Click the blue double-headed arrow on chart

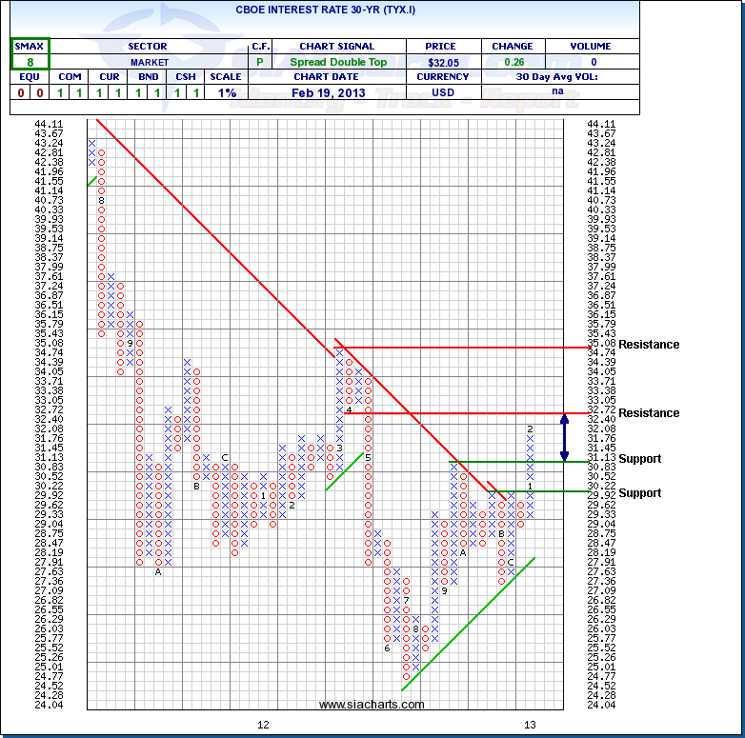564,437
